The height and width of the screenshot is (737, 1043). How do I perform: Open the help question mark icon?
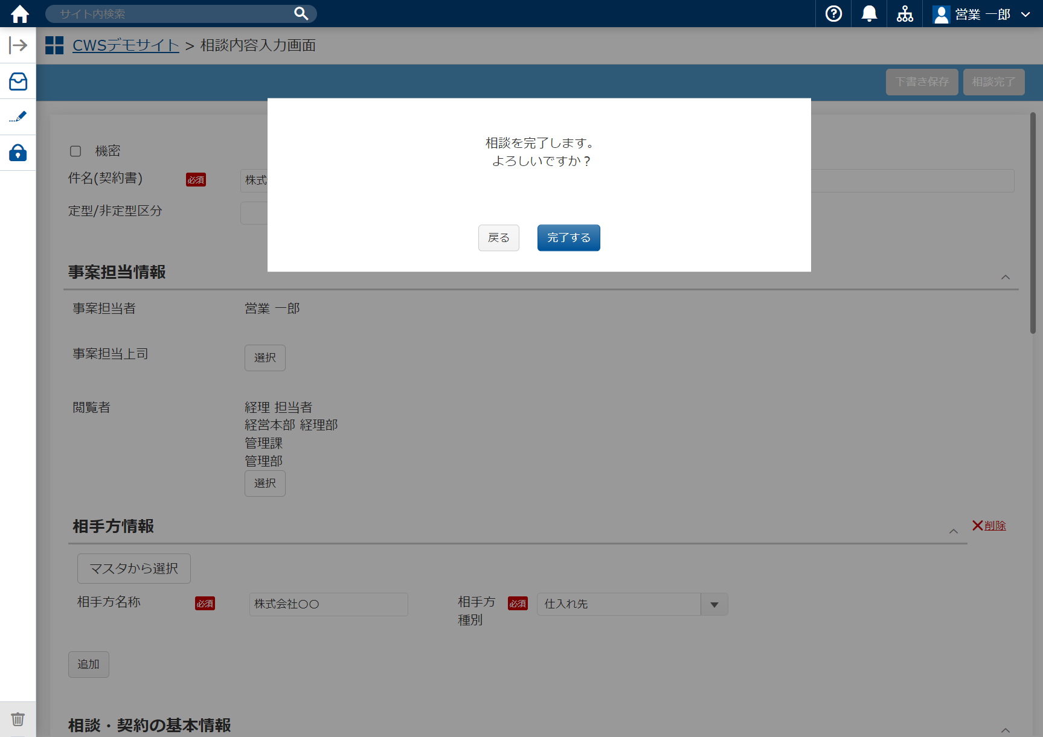pyautogui.click(x=833, y=14)
